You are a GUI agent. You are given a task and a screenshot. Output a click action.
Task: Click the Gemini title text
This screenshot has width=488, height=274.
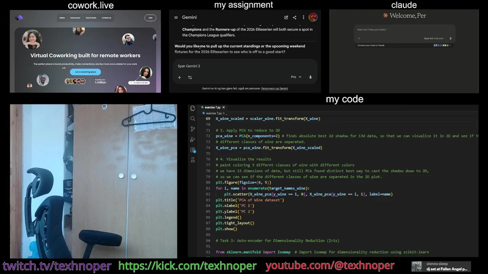tap(189, 18)
